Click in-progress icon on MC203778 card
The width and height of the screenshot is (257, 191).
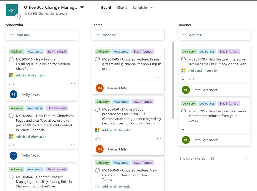[183, 79]
